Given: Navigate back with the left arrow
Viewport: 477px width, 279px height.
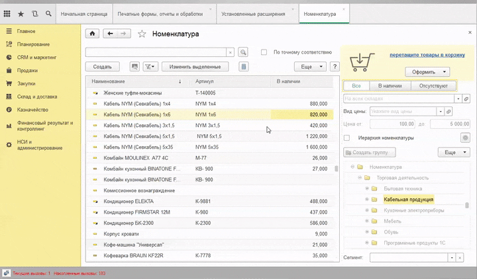Looking at the screenshot, I should 110,34.
